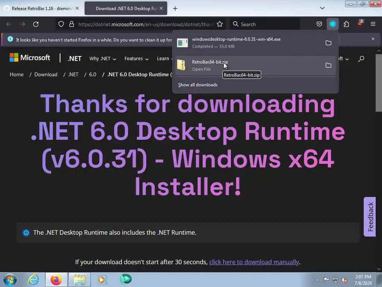Open the Action Center flag icon
The image size is (382, 287).
[x=326, y=280]
